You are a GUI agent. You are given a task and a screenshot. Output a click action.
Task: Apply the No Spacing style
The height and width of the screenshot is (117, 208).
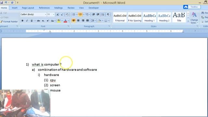click(135, 18)
